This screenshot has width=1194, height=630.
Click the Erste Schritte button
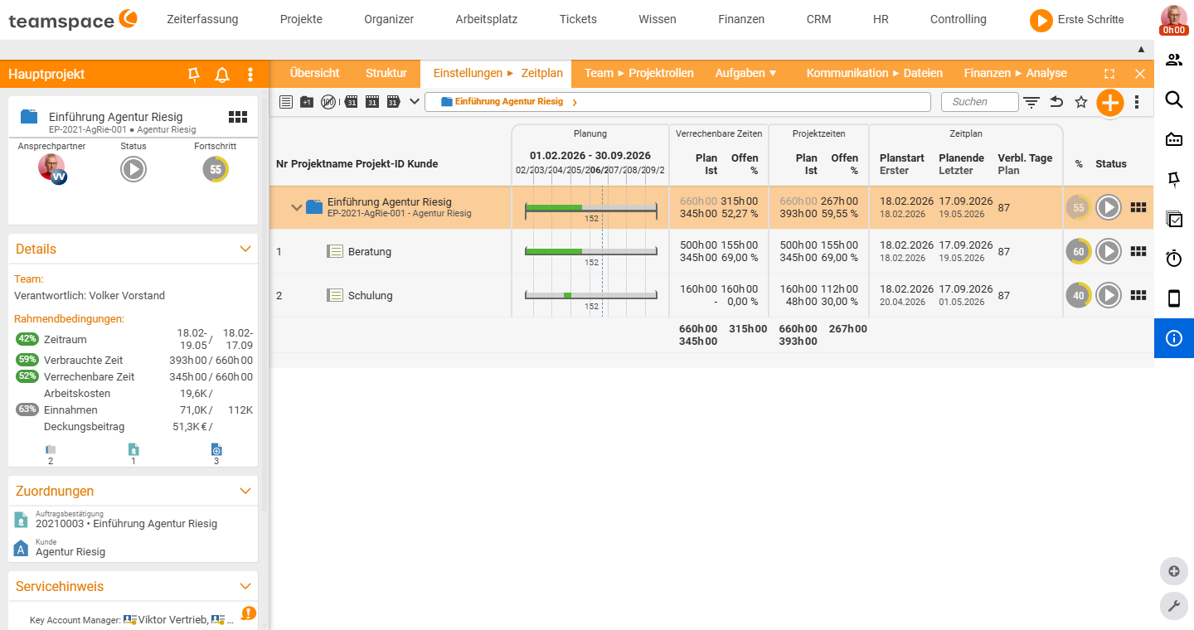[1077, 20]
